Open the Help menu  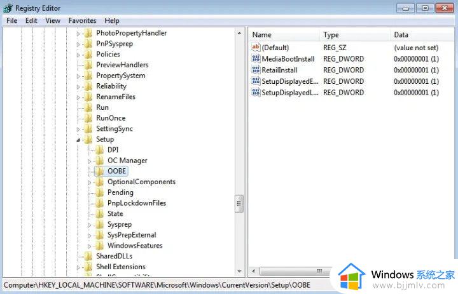112,21
